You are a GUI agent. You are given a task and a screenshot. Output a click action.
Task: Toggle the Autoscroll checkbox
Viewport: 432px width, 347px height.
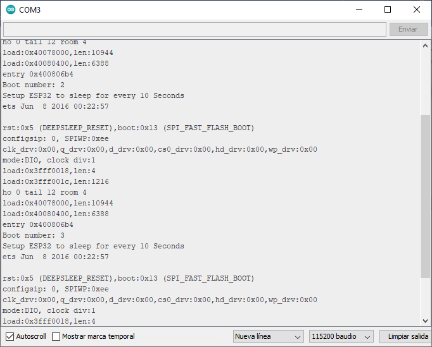click(10, 336)
